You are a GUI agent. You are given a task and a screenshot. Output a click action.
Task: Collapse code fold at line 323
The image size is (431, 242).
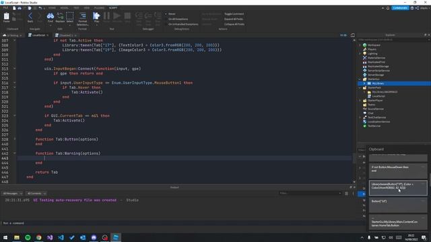(x=15, y=116)
